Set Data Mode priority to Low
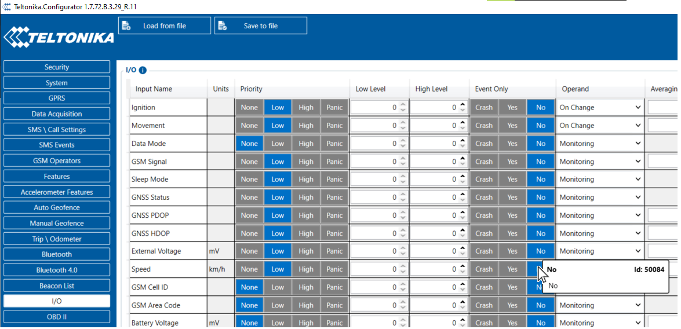Image resolution: width=681 pixels, height=329 pixels. (278, 143)
